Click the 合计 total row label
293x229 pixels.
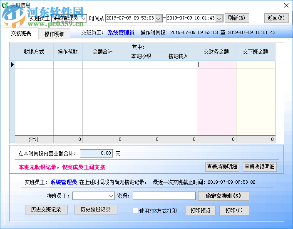click(x=34, y=139)
